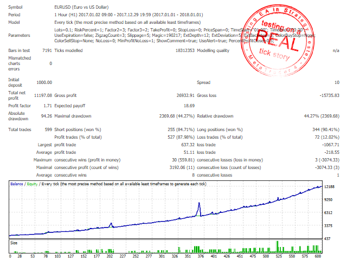Click the Expected payoff value 18.69
Image resolution: width=347 pixels, height=260 pixels.
click(x=189, y=106)
